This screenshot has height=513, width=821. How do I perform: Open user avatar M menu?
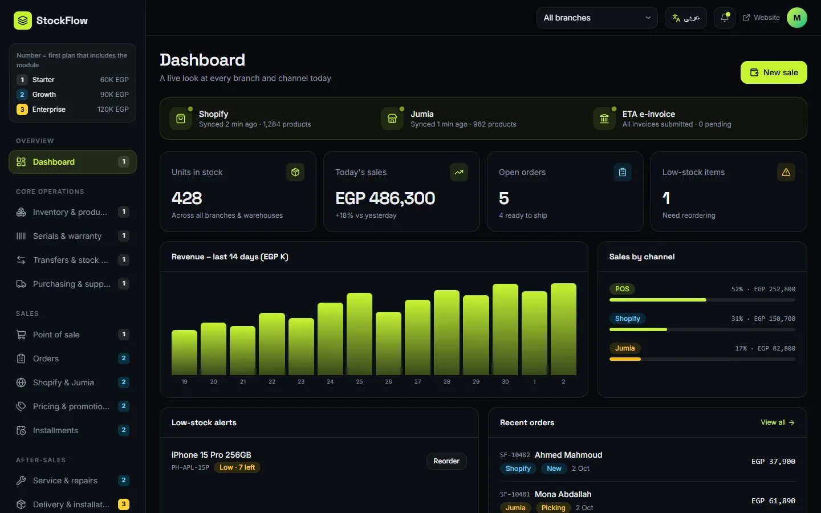(797, 18)
